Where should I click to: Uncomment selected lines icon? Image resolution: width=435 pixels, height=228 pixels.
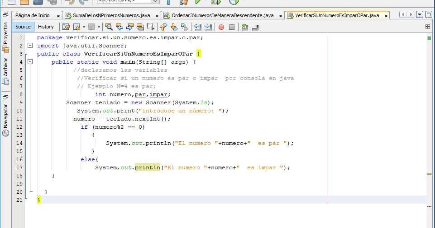pos(255,27)
